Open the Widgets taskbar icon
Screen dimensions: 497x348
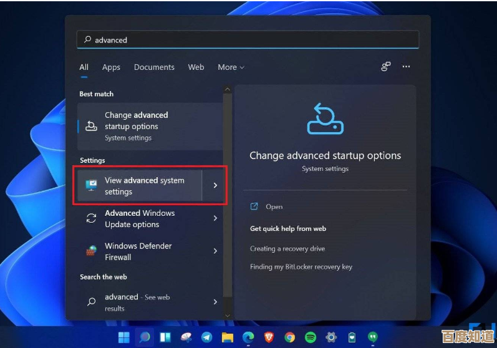coord(165,337)
